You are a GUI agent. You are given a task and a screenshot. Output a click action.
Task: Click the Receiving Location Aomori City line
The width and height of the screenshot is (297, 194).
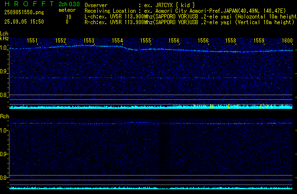pyautogui.click(x=185, y=11)
